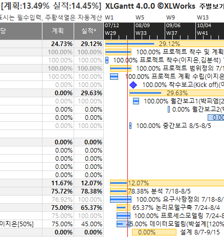
Task: Click the small Gantt bar for 월간보고2
Action: (169, 110)
